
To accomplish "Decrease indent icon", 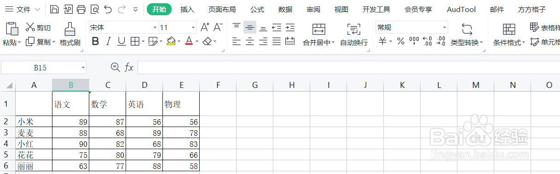I will coord(277,28).
